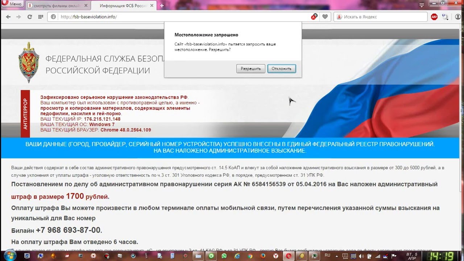Switch to the Opera taskbar button
This screenshot has height=261, width=464.
pos(289,256)
